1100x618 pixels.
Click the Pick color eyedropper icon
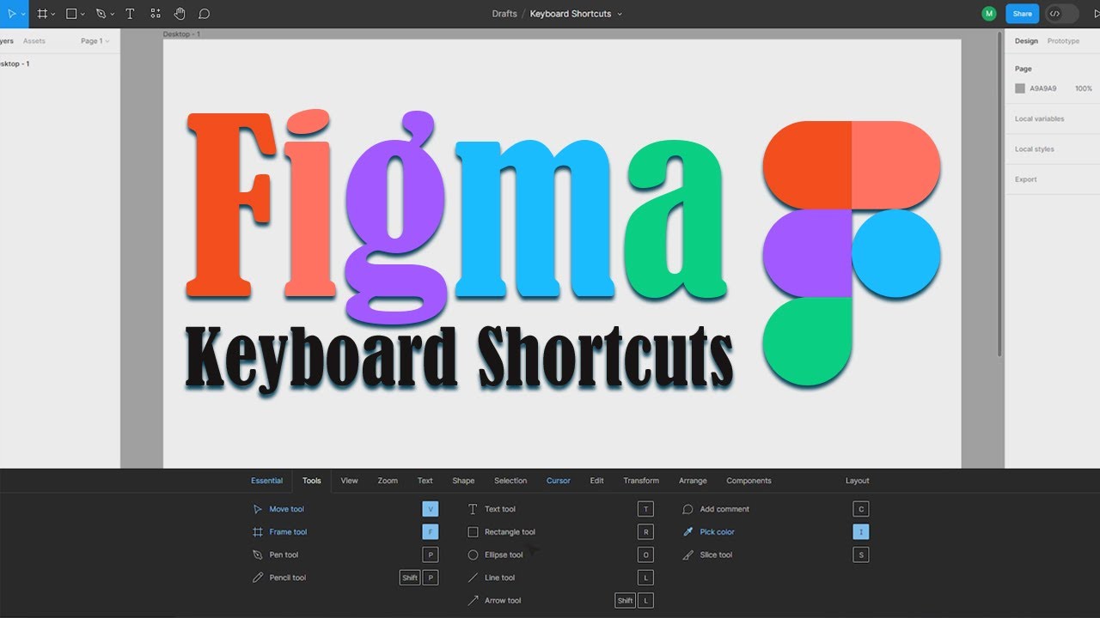point(687,532)
